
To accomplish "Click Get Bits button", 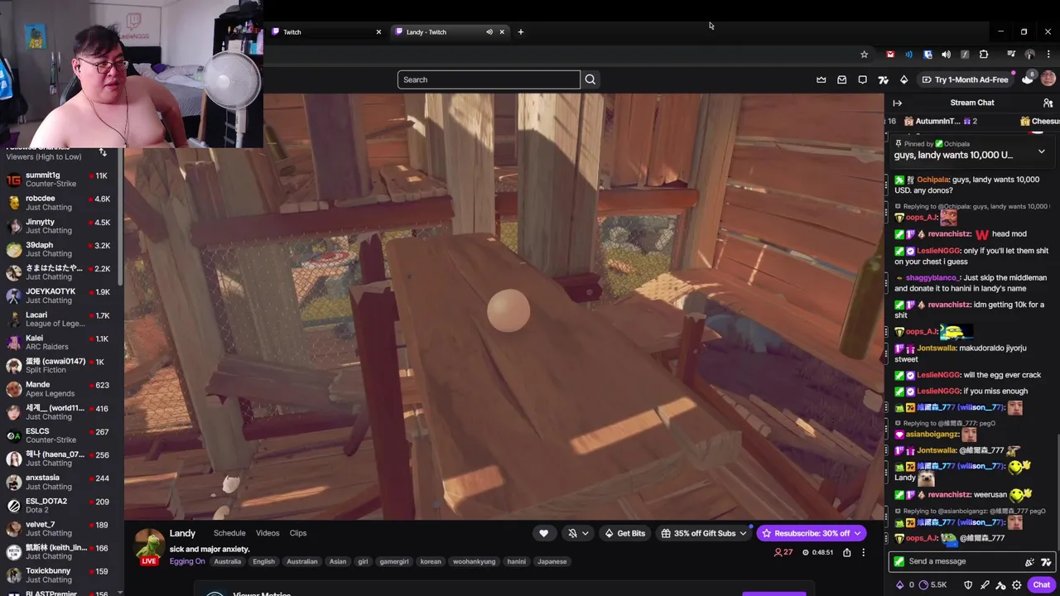I will (624, 533).
